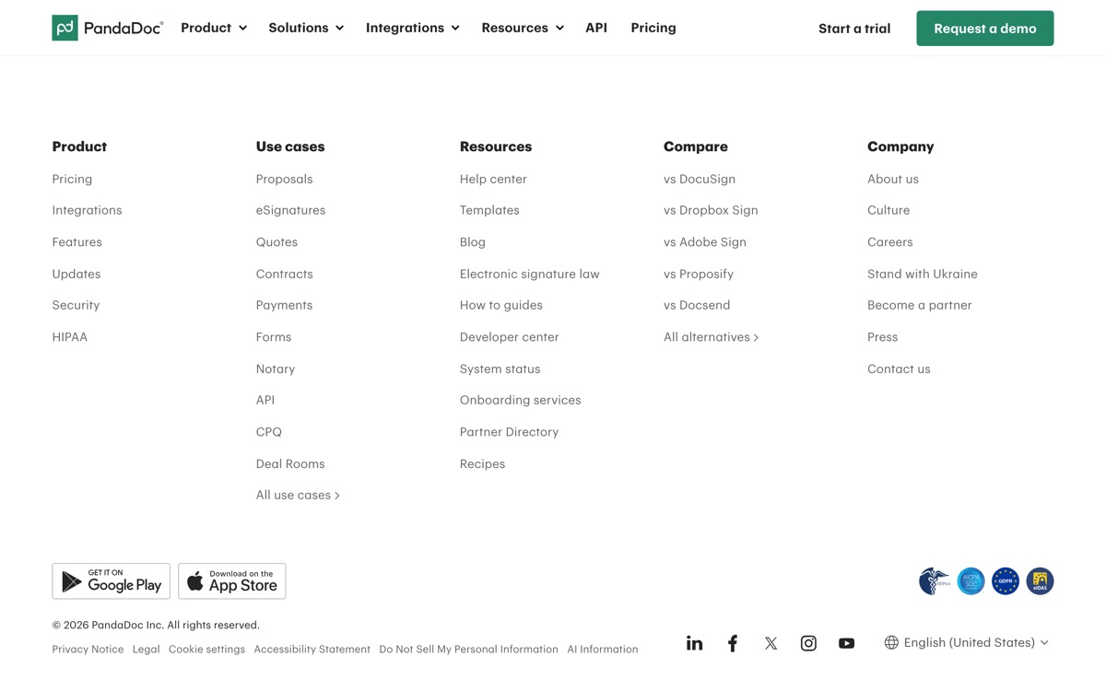The width and height of the screenshot is (1106, 691).
Task: Click the AICPA SOC badge
Action: [x=971, y=581]
